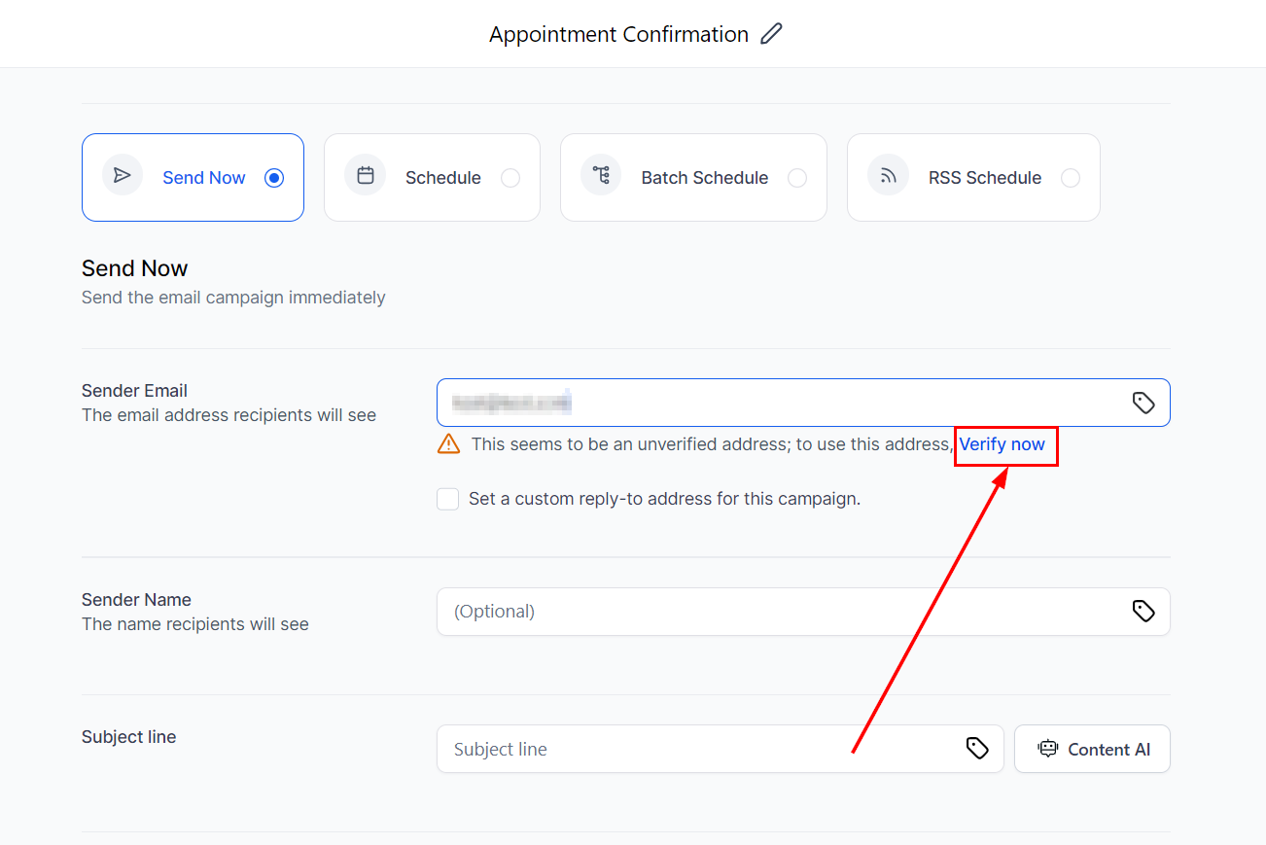Select the Send Now radio button

tap(274, 178)
